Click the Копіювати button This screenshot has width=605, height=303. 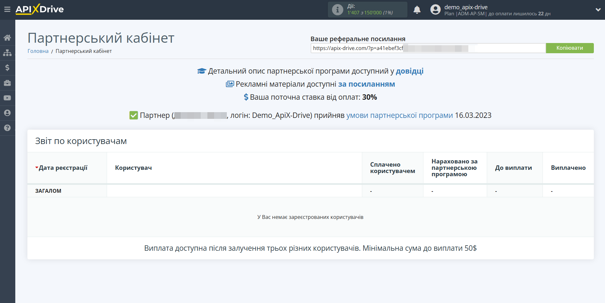570,48
